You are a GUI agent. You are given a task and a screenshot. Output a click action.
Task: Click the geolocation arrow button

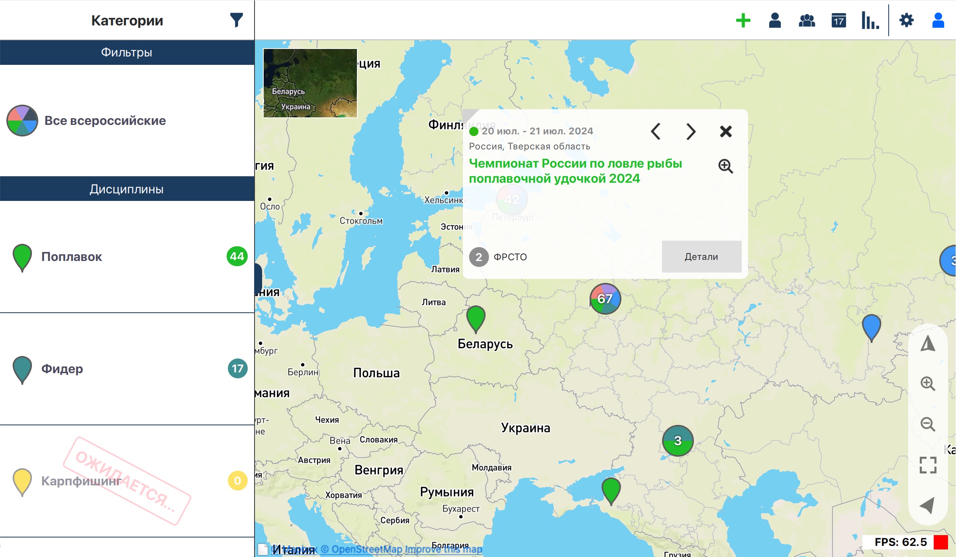coord(927,505)
